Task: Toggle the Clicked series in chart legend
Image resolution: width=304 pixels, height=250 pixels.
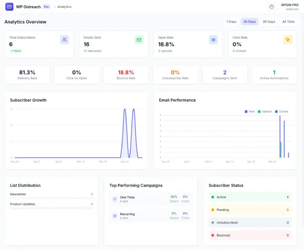Action: [281, 112]
